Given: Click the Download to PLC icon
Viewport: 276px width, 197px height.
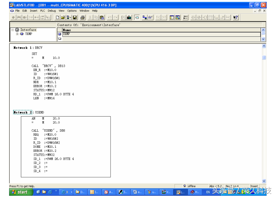Looking at the screenshot, I should click(x=129, y=18).
